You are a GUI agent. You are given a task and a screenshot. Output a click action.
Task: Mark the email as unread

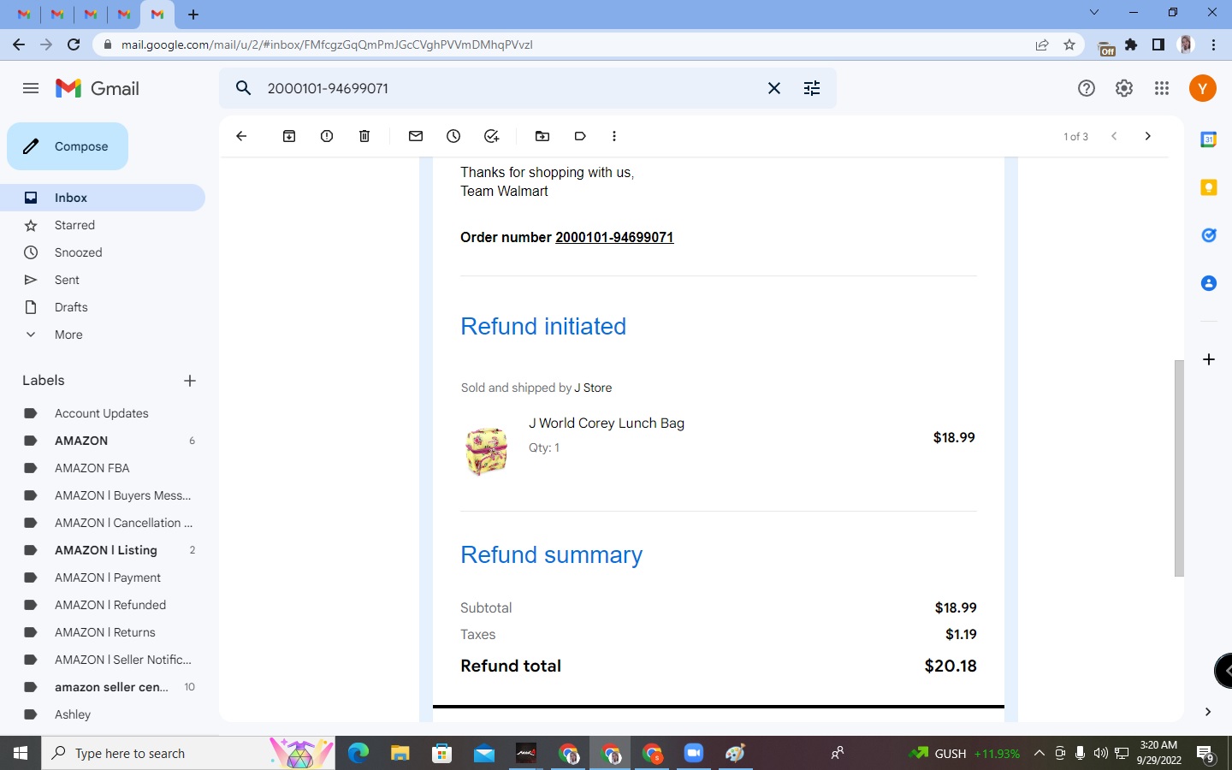click(416, 136)
